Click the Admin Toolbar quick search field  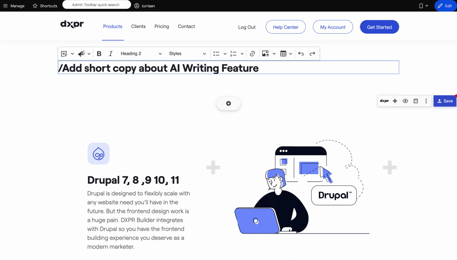(x=97, y=5)
